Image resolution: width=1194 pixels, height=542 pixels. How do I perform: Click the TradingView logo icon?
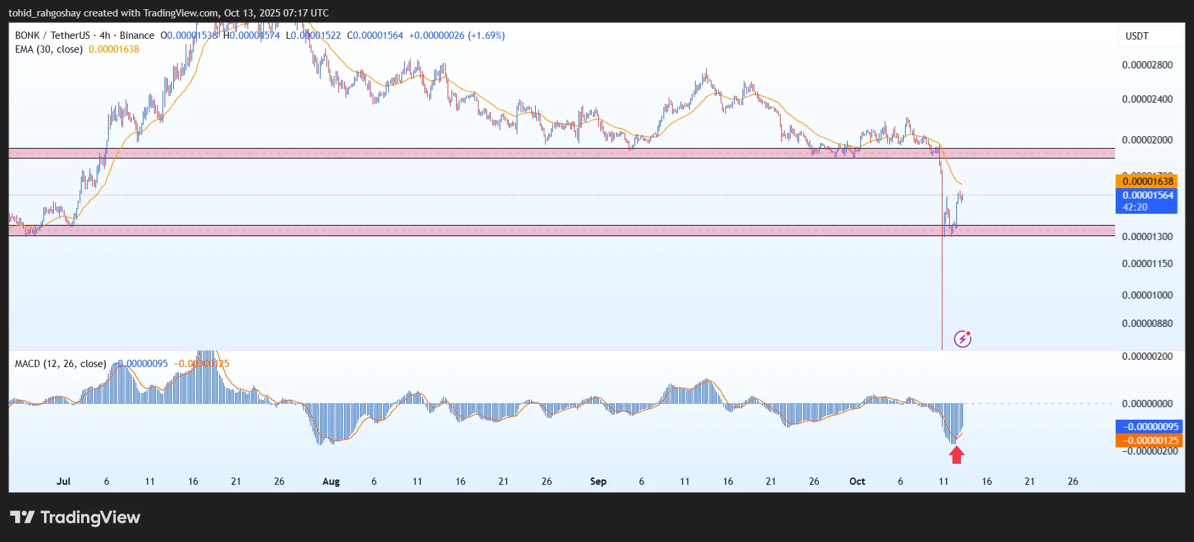[x=22, y=517]
